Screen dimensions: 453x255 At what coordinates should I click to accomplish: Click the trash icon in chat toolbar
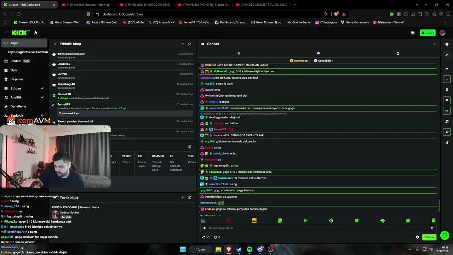click(x=239, y=53)
